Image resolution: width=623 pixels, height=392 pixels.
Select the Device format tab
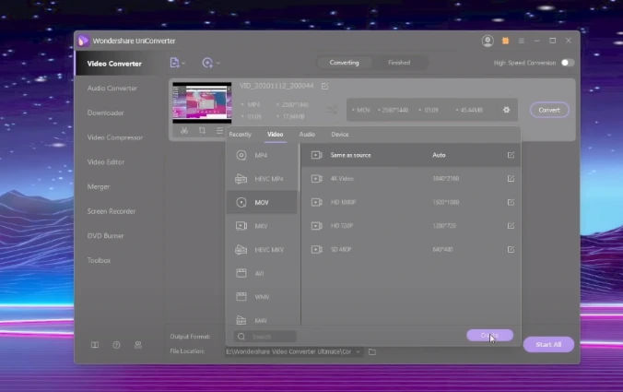point(340,135)
